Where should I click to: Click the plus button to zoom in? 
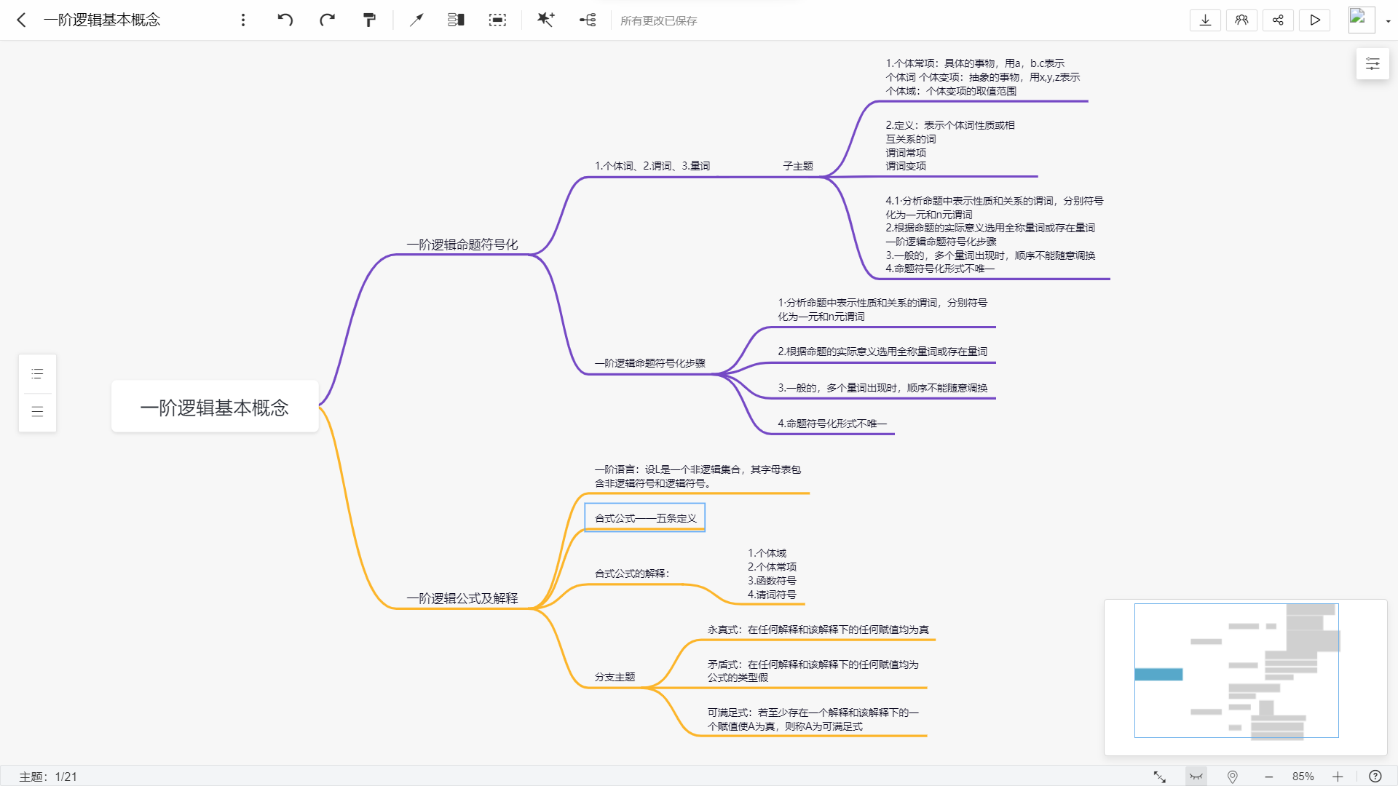[1338, 777]
